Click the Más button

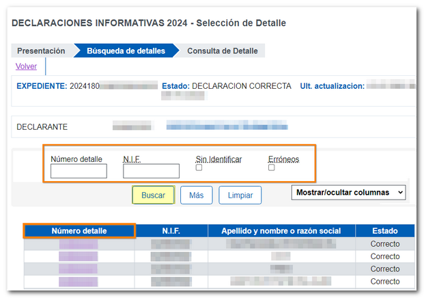tap(197, 195)
